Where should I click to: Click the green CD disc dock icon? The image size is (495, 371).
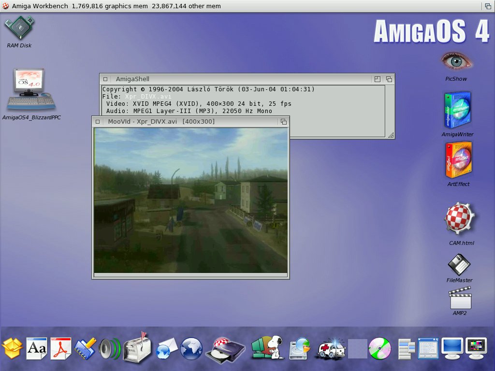[380, 349]
